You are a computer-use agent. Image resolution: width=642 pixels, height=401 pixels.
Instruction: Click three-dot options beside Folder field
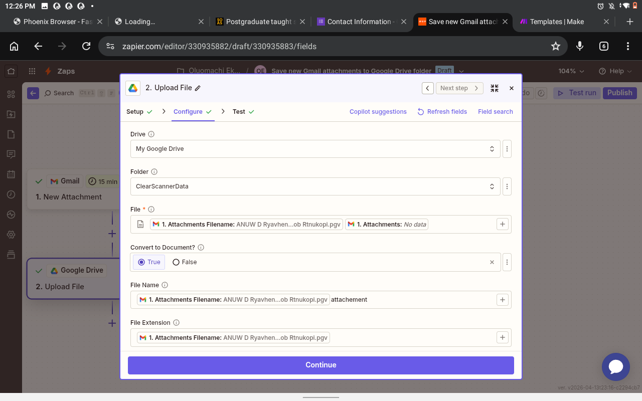[x=507, y=186]
